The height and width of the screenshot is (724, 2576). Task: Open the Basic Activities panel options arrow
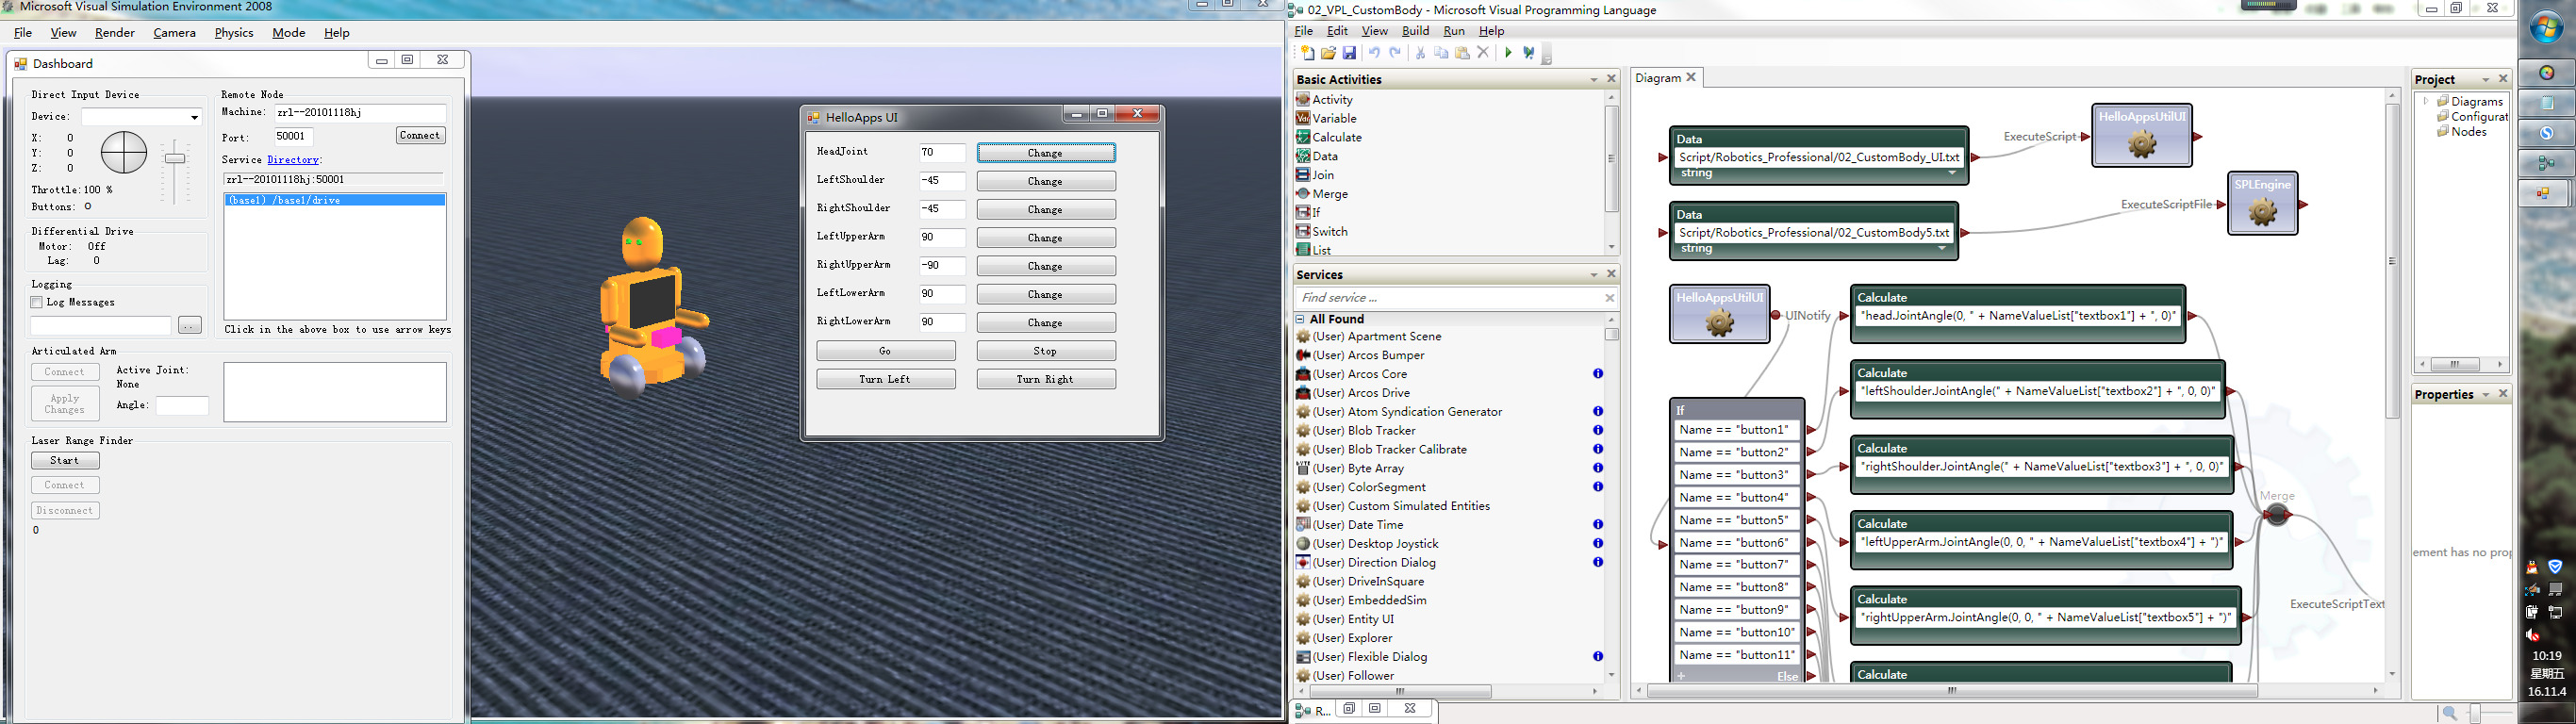[1593, 79]
